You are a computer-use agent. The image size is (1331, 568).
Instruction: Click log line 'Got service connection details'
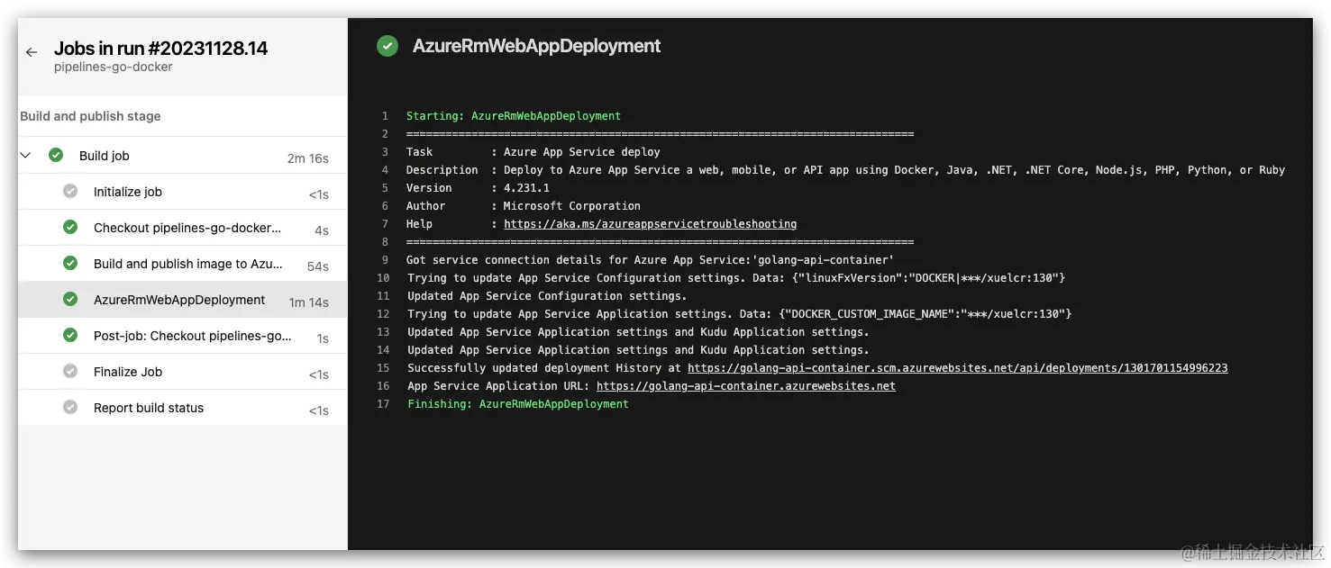click(650, 260)
